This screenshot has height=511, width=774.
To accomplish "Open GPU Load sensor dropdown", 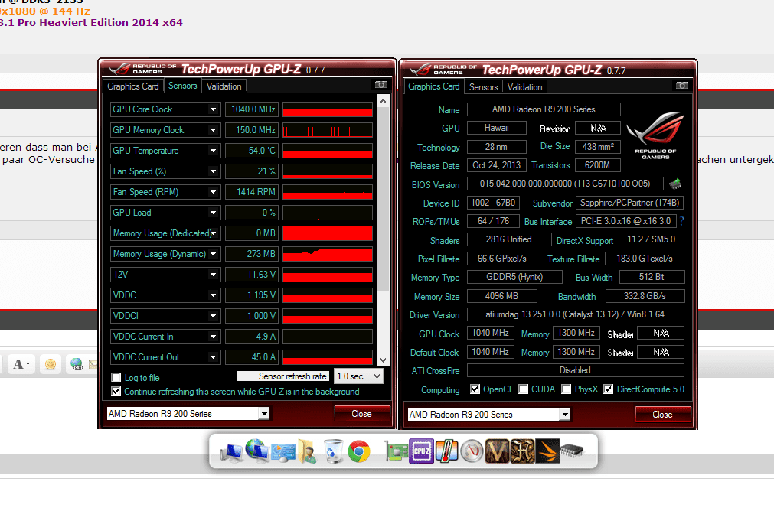I will [x=214, y=213].
